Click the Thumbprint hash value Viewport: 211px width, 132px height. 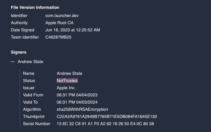coord(107,117)
